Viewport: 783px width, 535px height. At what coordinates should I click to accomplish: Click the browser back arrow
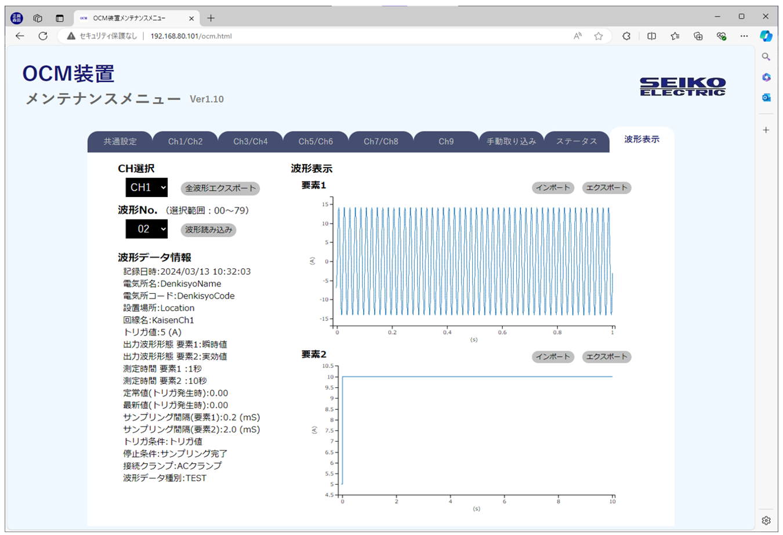click(x=20, y=36)
